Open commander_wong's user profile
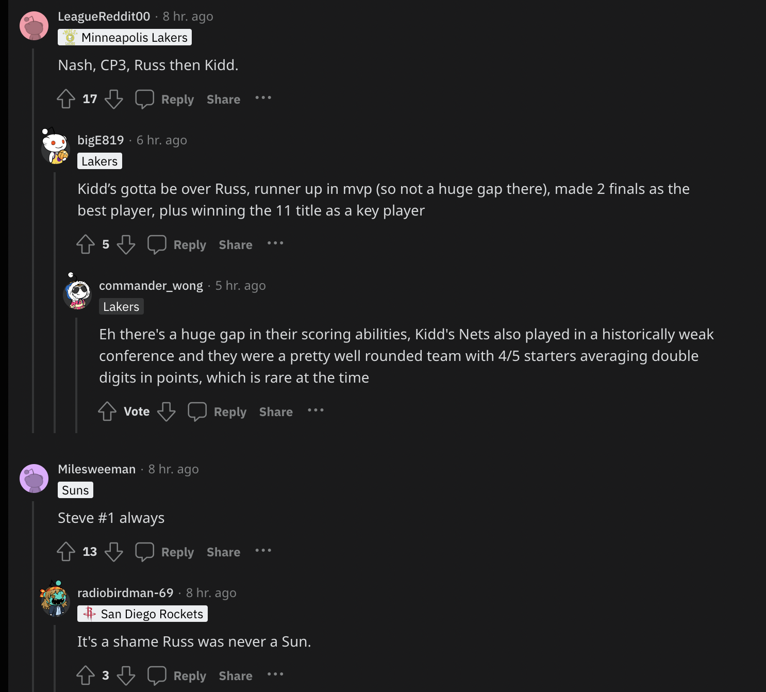This screenshot has width=766, height=692. (x=151, y=286)
